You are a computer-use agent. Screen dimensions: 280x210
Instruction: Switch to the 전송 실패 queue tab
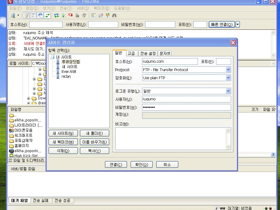(41, 201)
